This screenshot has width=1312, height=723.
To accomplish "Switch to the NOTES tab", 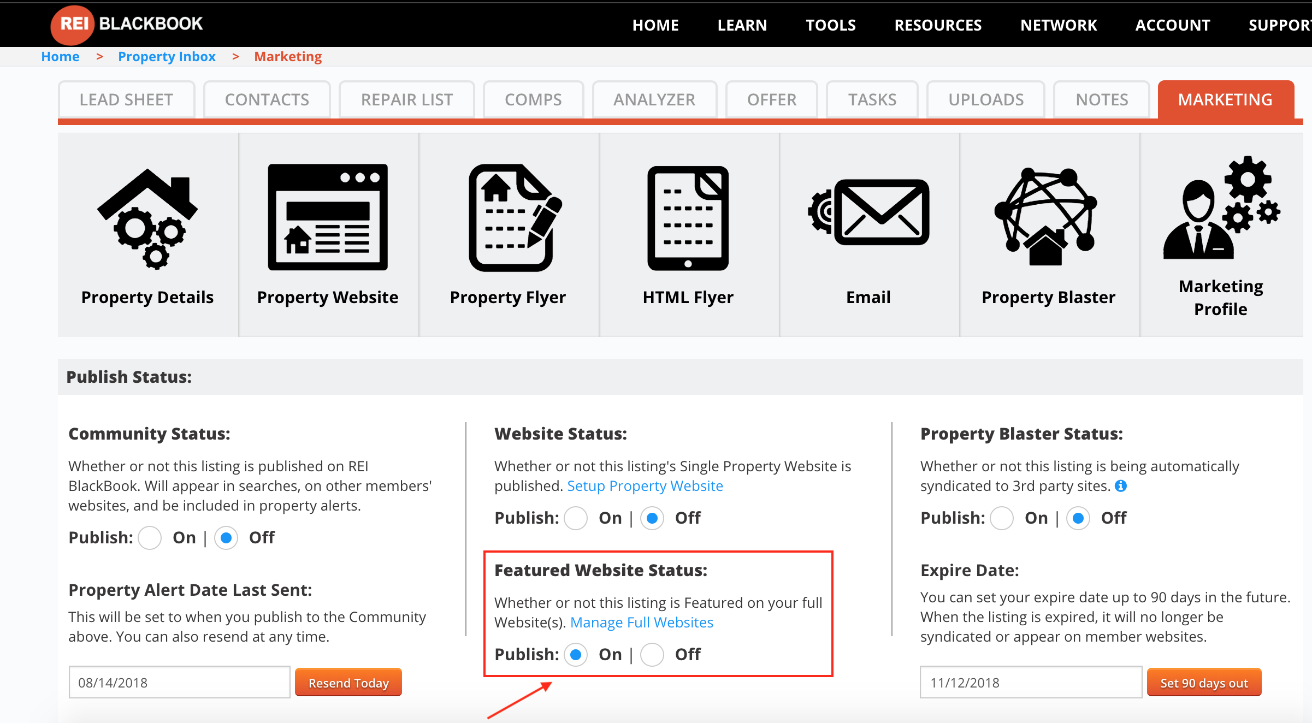I will pos(1102,99).
